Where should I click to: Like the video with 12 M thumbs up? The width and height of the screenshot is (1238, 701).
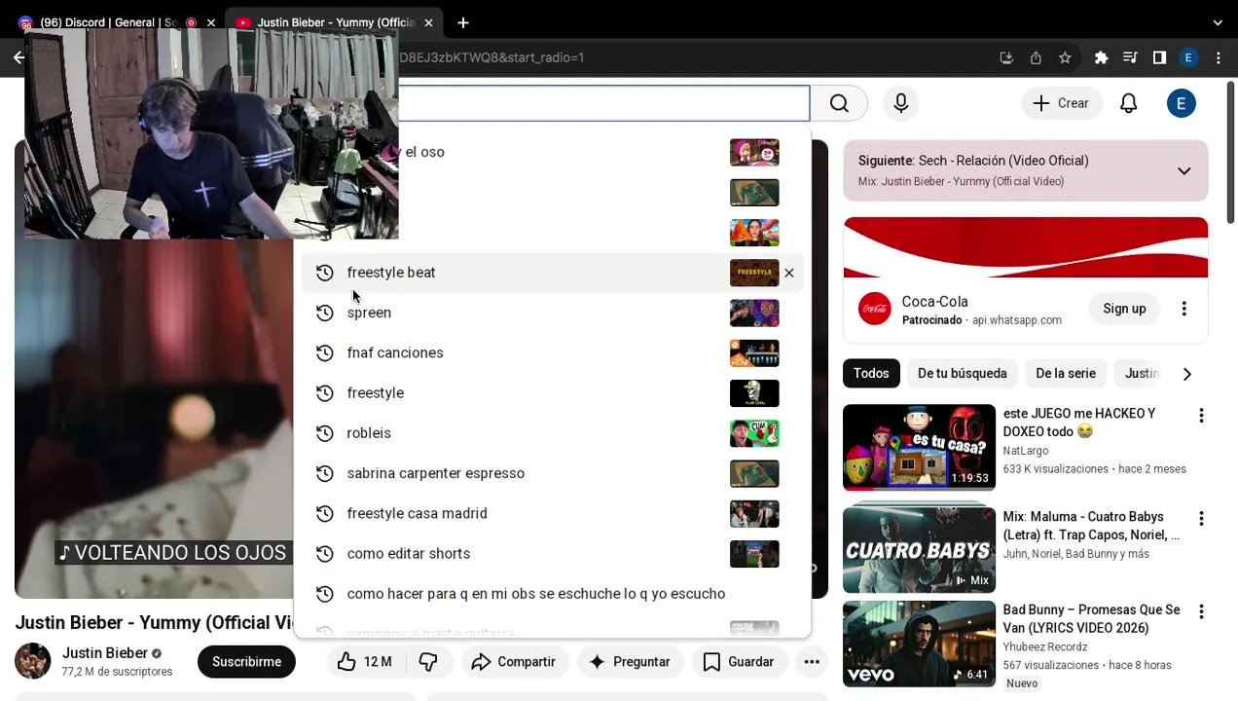coord(364,662)
